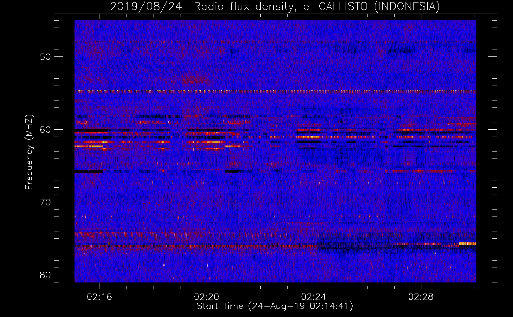Click the 50 frequency tick label
This screenshot has width=513, height=317.
45,57
